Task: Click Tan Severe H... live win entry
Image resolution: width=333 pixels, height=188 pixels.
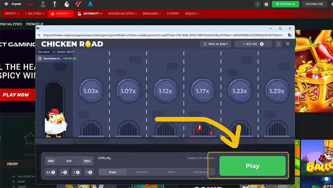Action: click(57, 58)
